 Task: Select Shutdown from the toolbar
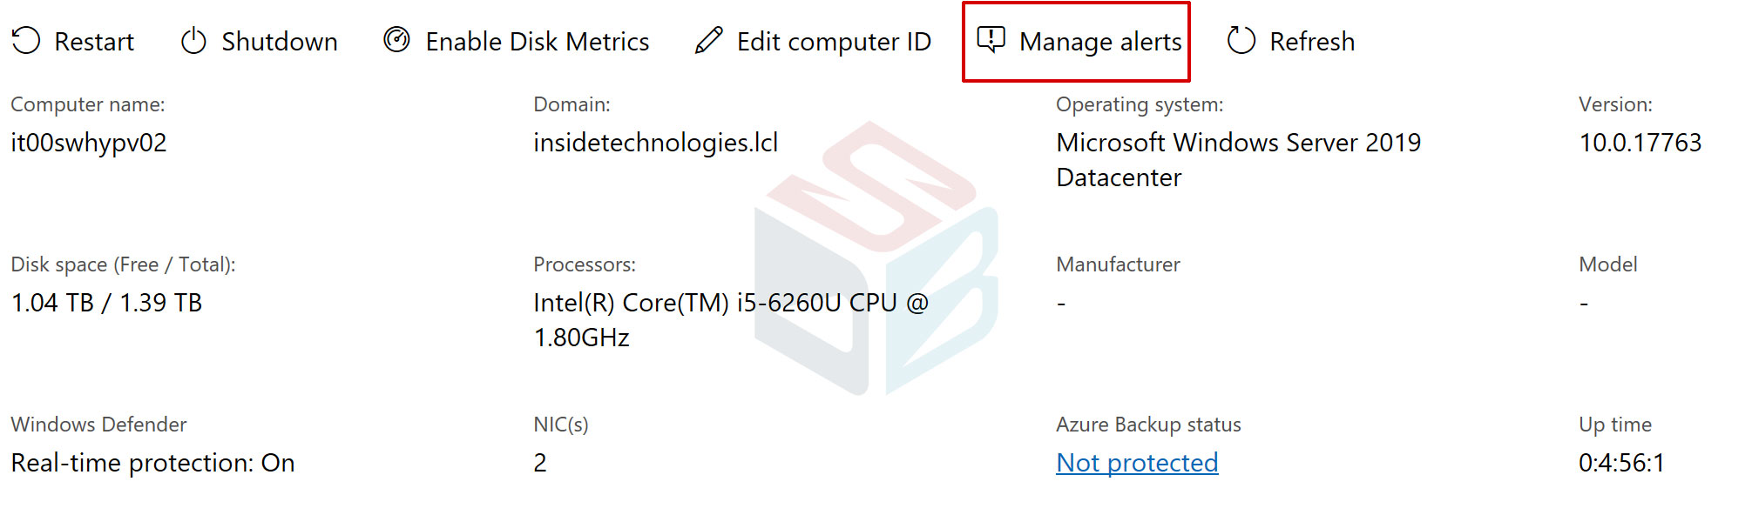pyautogui.click(x=280, y=41)
